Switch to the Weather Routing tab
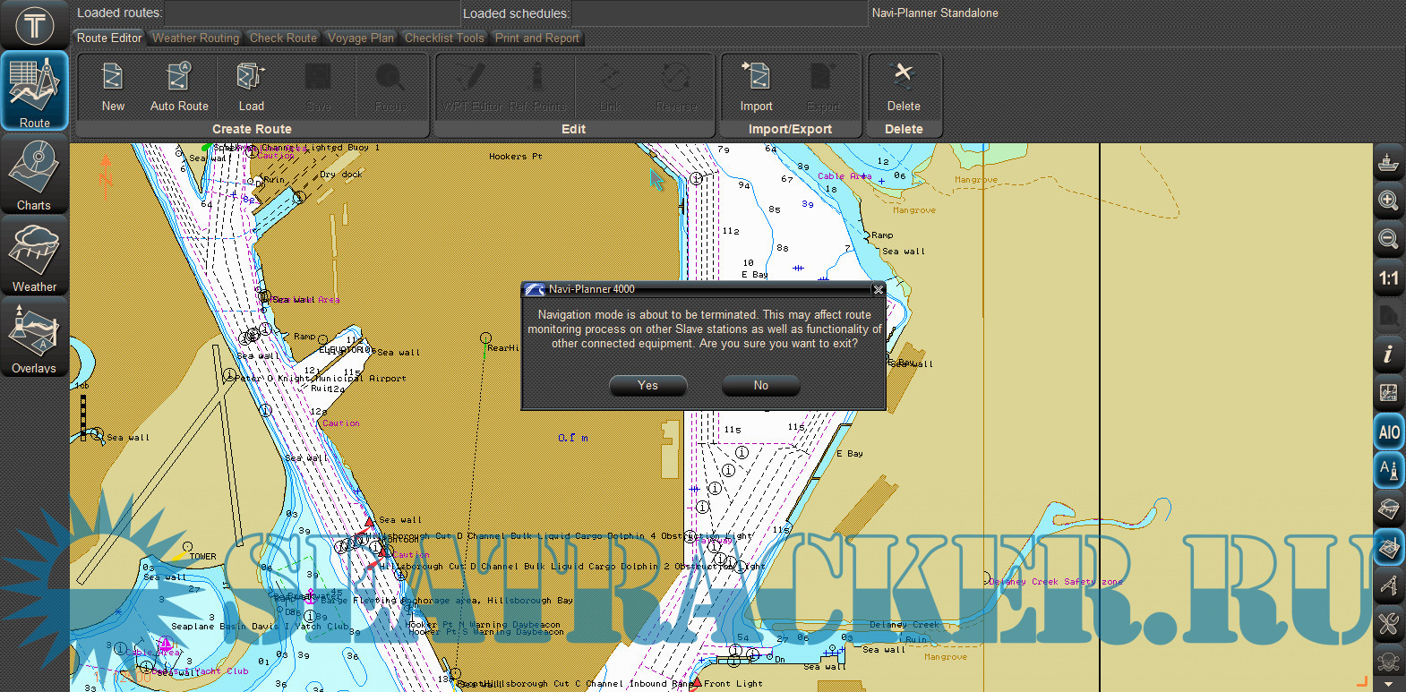 (x=195, y=38)
